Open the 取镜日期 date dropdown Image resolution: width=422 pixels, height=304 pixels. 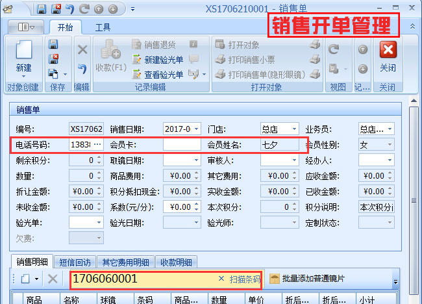pyautogui.click(x=197, y=160)
